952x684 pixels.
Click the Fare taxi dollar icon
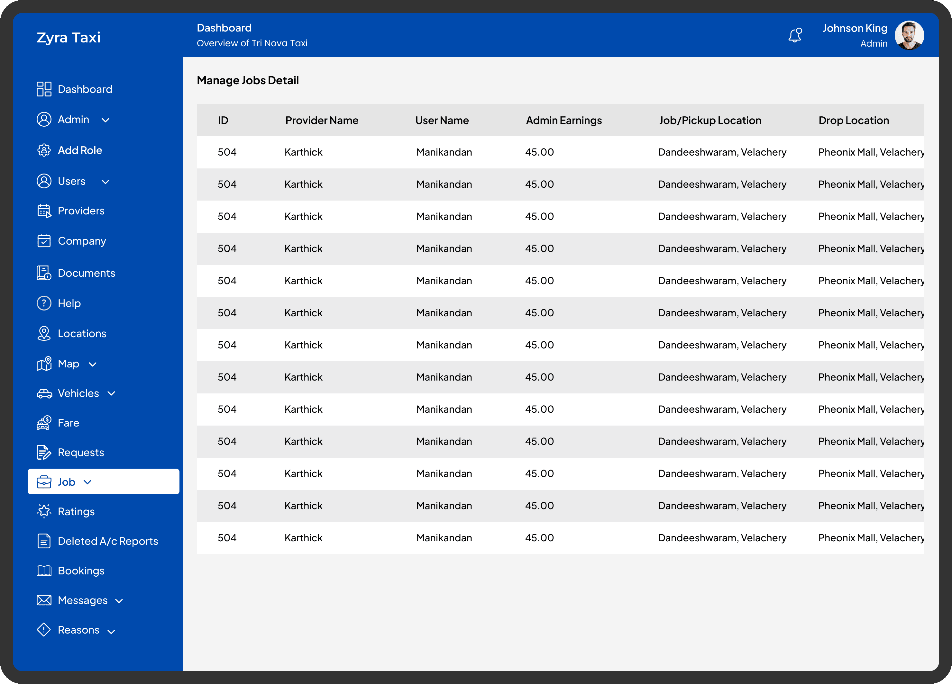tap(44, 423)
